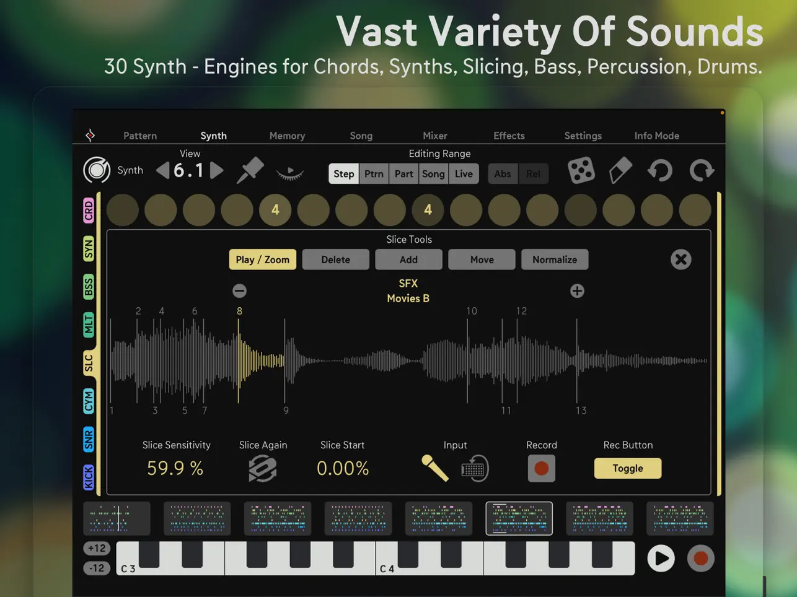The width and height of the screenshot is (797, 597).
Task: Click the Move slice button
Action: click(x=482, y=259)
